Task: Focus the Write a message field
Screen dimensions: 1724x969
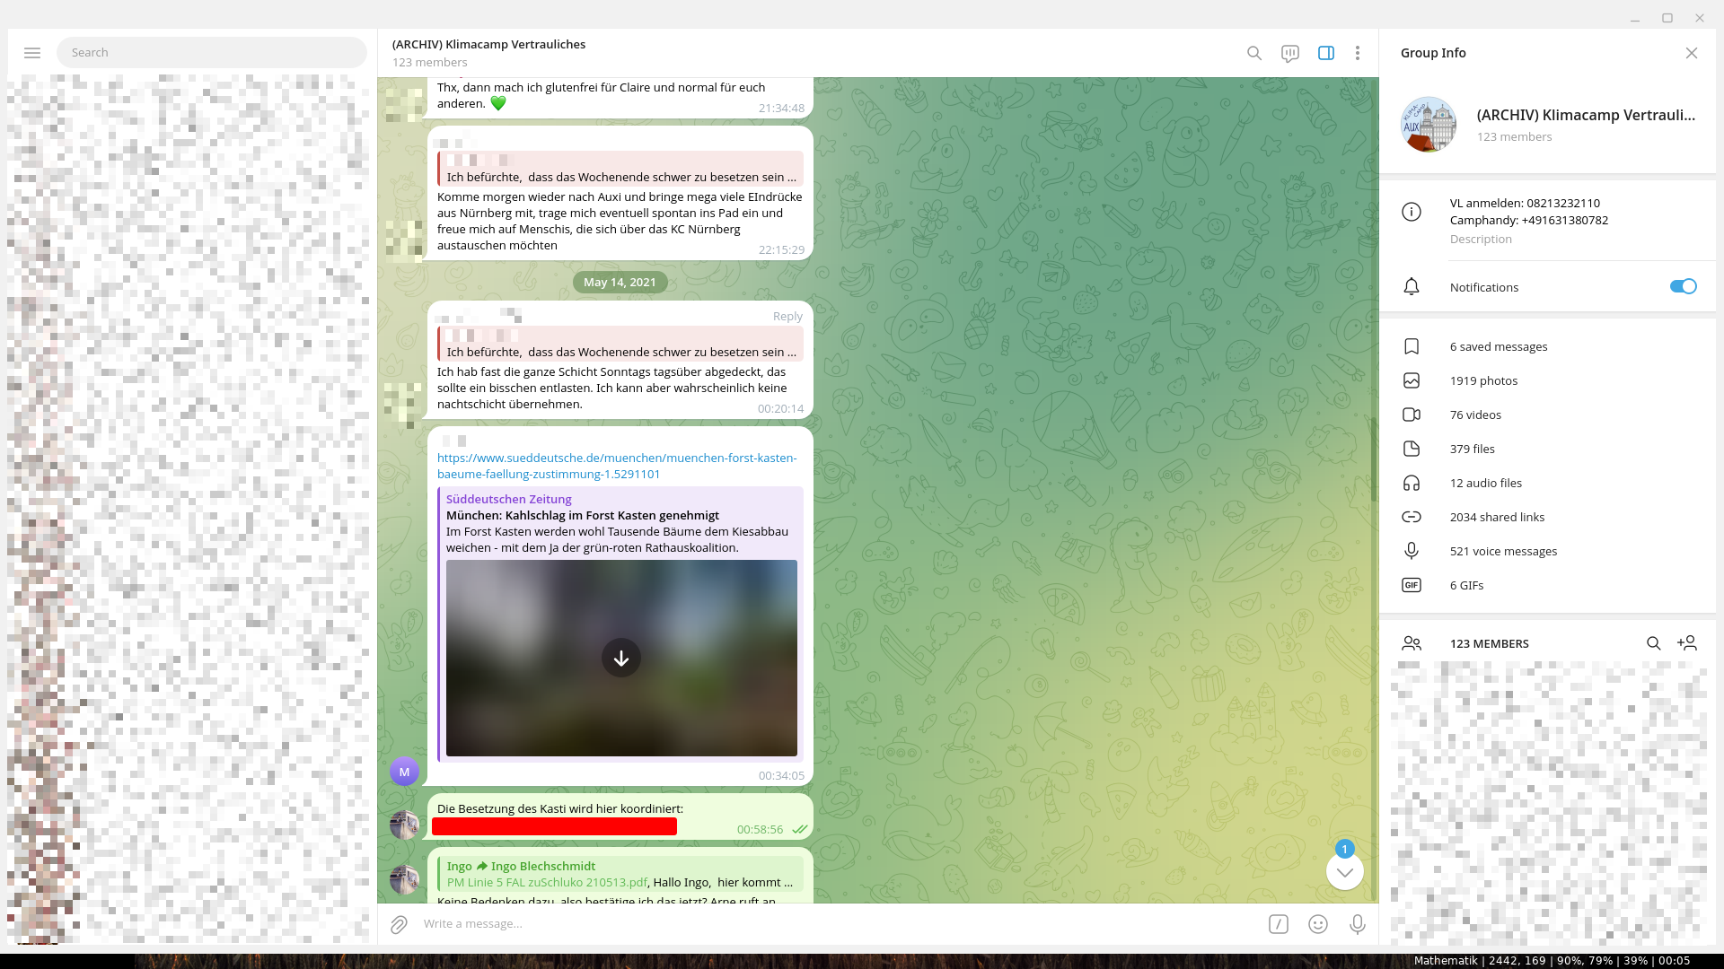Action: pyautogui.click(x=808, y=924)
